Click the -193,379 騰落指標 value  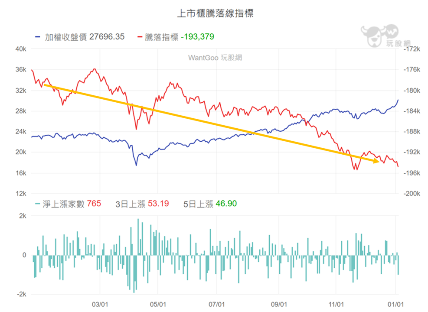coord(198,37)
